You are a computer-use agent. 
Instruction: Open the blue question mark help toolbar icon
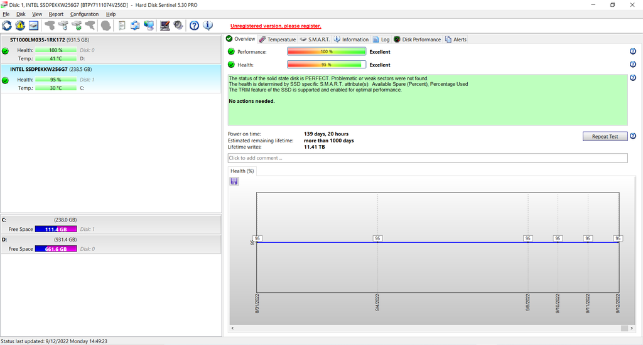click(194, 26)
